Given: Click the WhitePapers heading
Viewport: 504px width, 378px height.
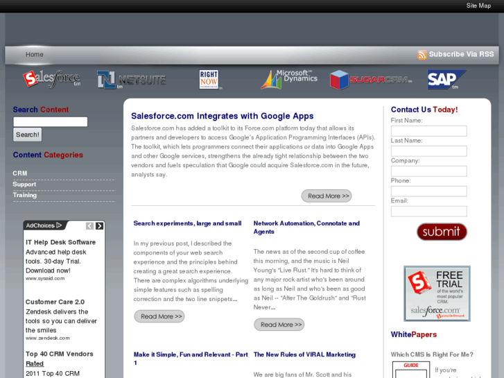Looking at the screenshot, I should [x=414, y=334].
